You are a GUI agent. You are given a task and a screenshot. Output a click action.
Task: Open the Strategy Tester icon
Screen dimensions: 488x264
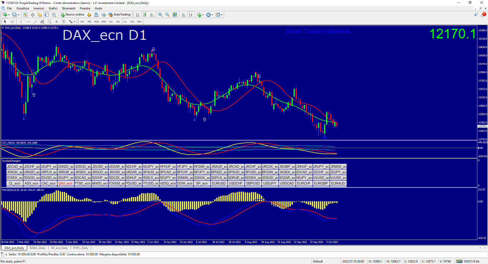click(x=54, y=15)
